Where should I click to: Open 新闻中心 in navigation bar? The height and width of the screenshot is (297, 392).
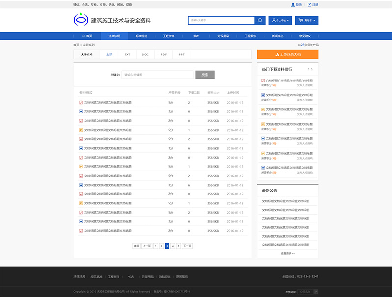click(278, 36)
